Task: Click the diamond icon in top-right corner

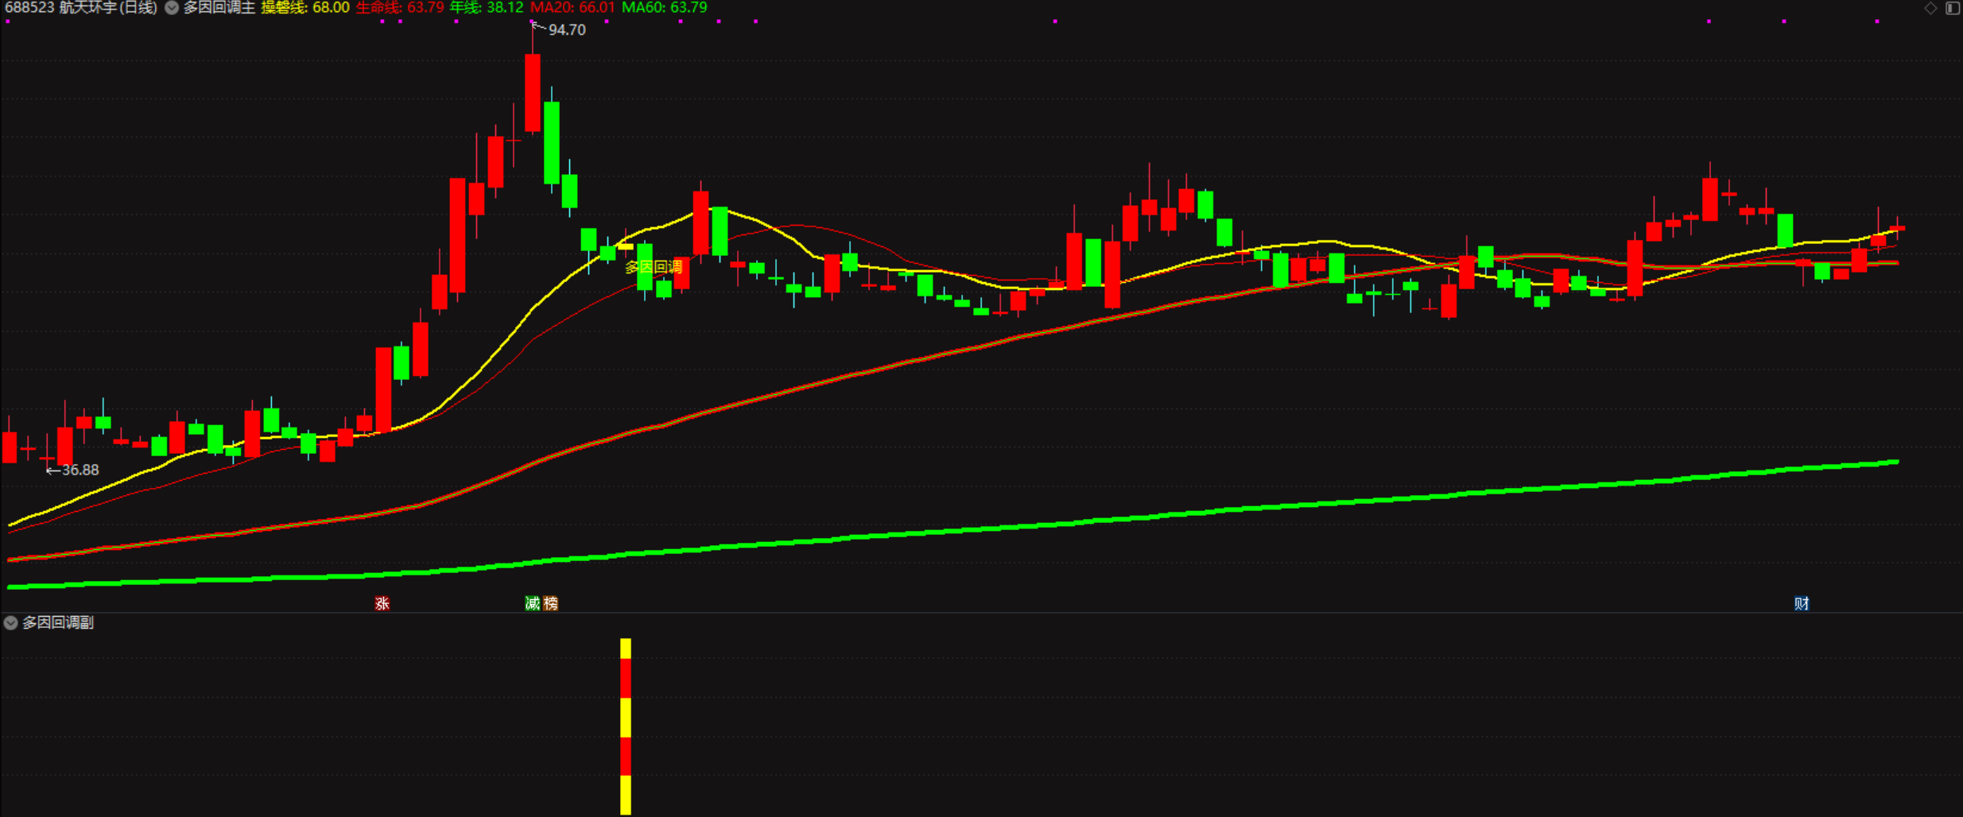Action: [x=1930, y=8]
